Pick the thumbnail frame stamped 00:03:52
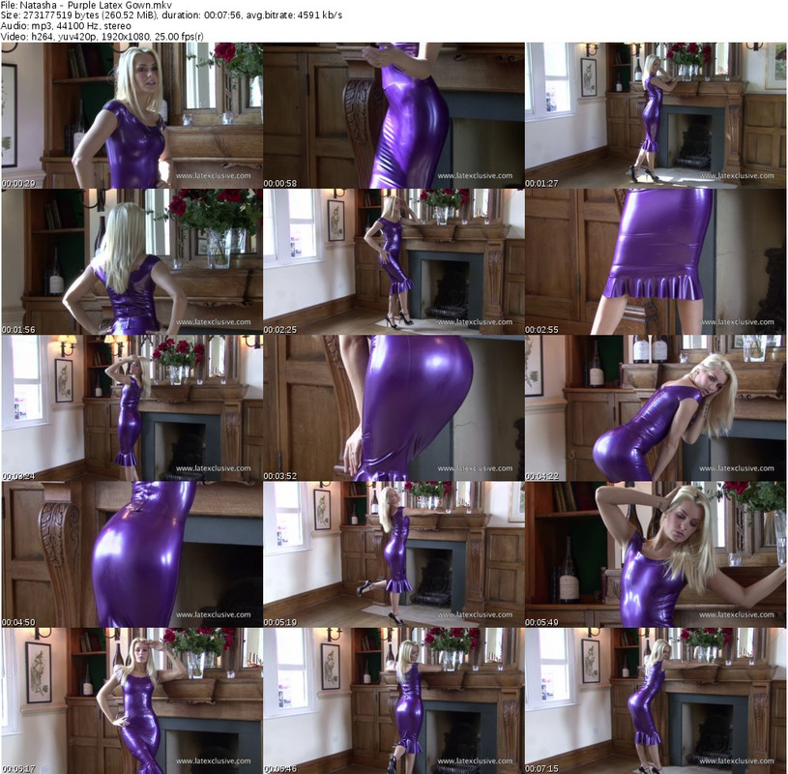The height and width of the screenshot is (774, 788). pyautogui.click(x=394, y=408)
